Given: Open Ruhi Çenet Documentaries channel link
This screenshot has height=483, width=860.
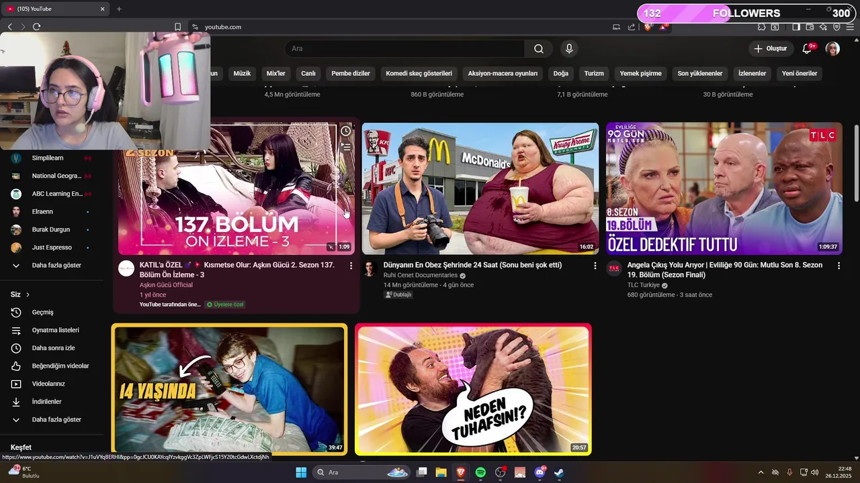Looking at the screenshot, I should (x=421, y=275).
